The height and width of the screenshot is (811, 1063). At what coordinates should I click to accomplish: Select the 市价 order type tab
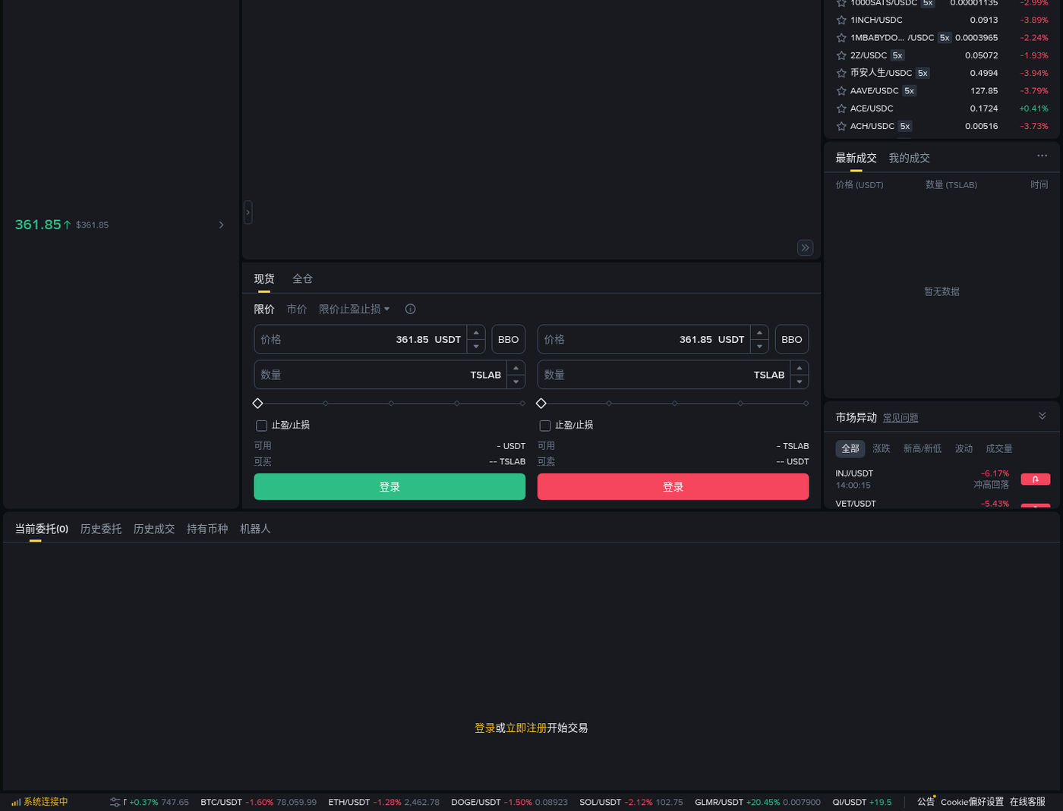click(297, 309)
